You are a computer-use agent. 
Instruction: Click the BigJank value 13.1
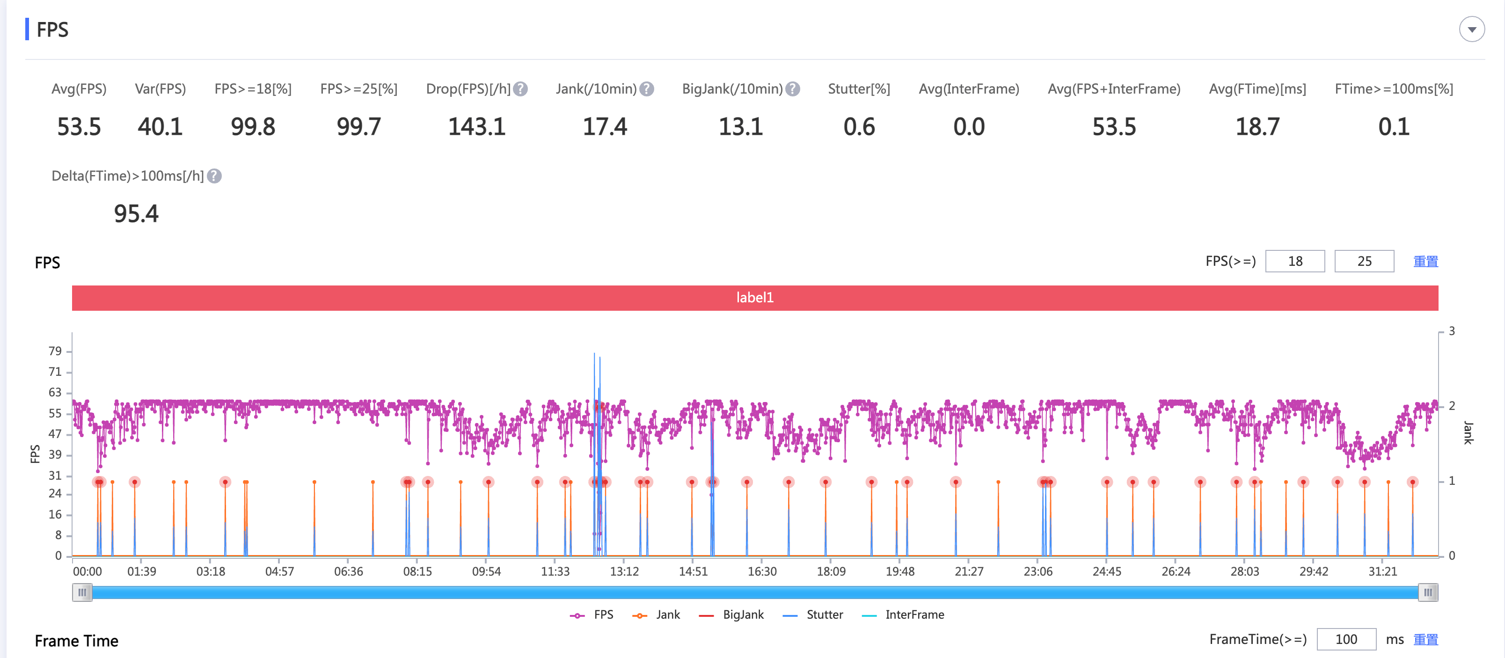(x=741, y=127)
